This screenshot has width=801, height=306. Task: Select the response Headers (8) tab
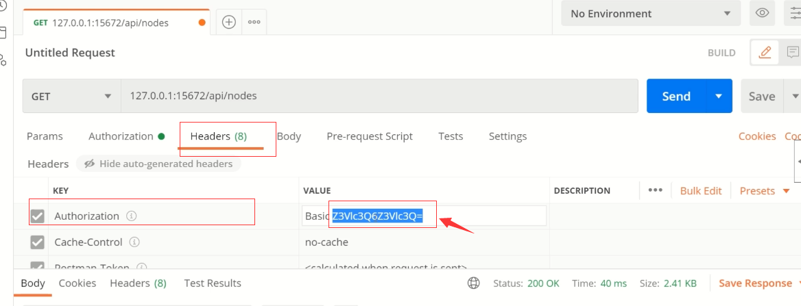[x=138, y=283]
